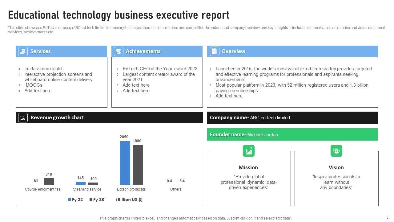Click the Mission statement quote text
The height and width of the screenshot is (222, 394).
[248, 182]
